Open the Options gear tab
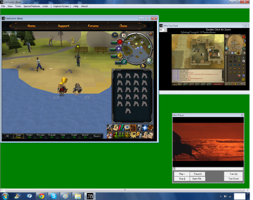The image size is (253, 200). 133,135
